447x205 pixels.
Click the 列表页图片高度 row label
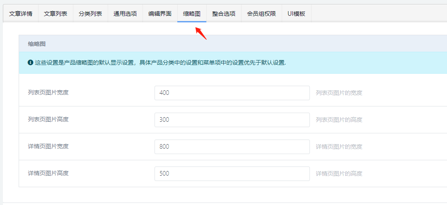(x=48, y=119)
